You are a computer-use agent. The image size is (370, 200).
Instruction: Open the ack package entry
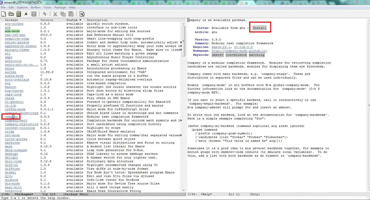coord(7,28)
